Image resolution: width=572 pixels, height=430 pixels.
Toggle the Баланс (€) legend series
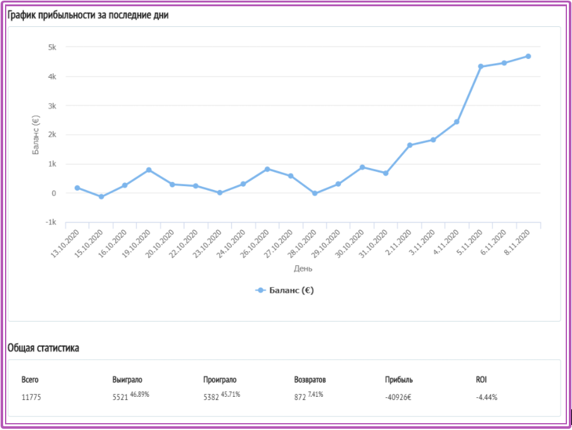click(284, 290)
